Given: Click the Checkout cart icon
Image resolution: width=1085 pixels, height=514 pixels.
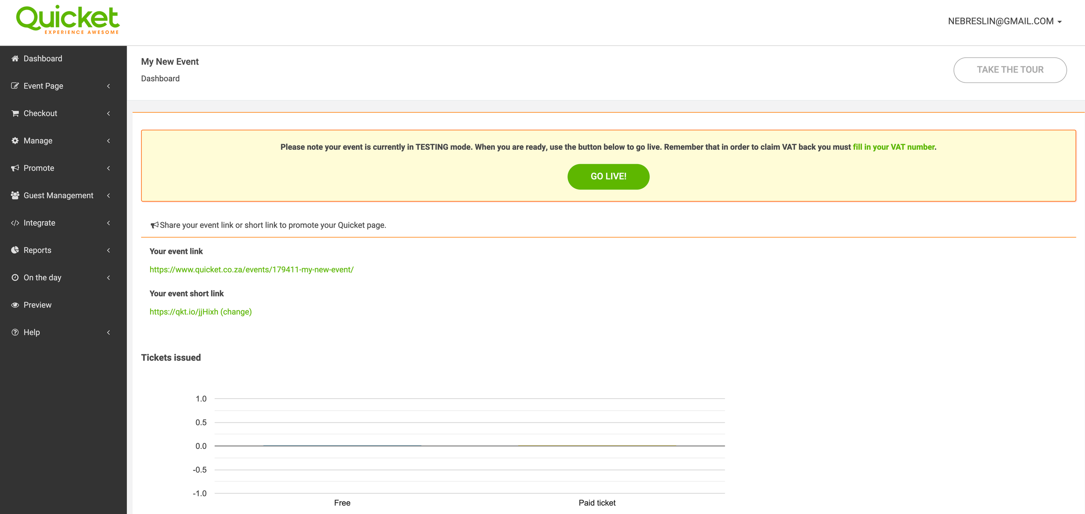Looking at the screenshot, I should [15, 113].
